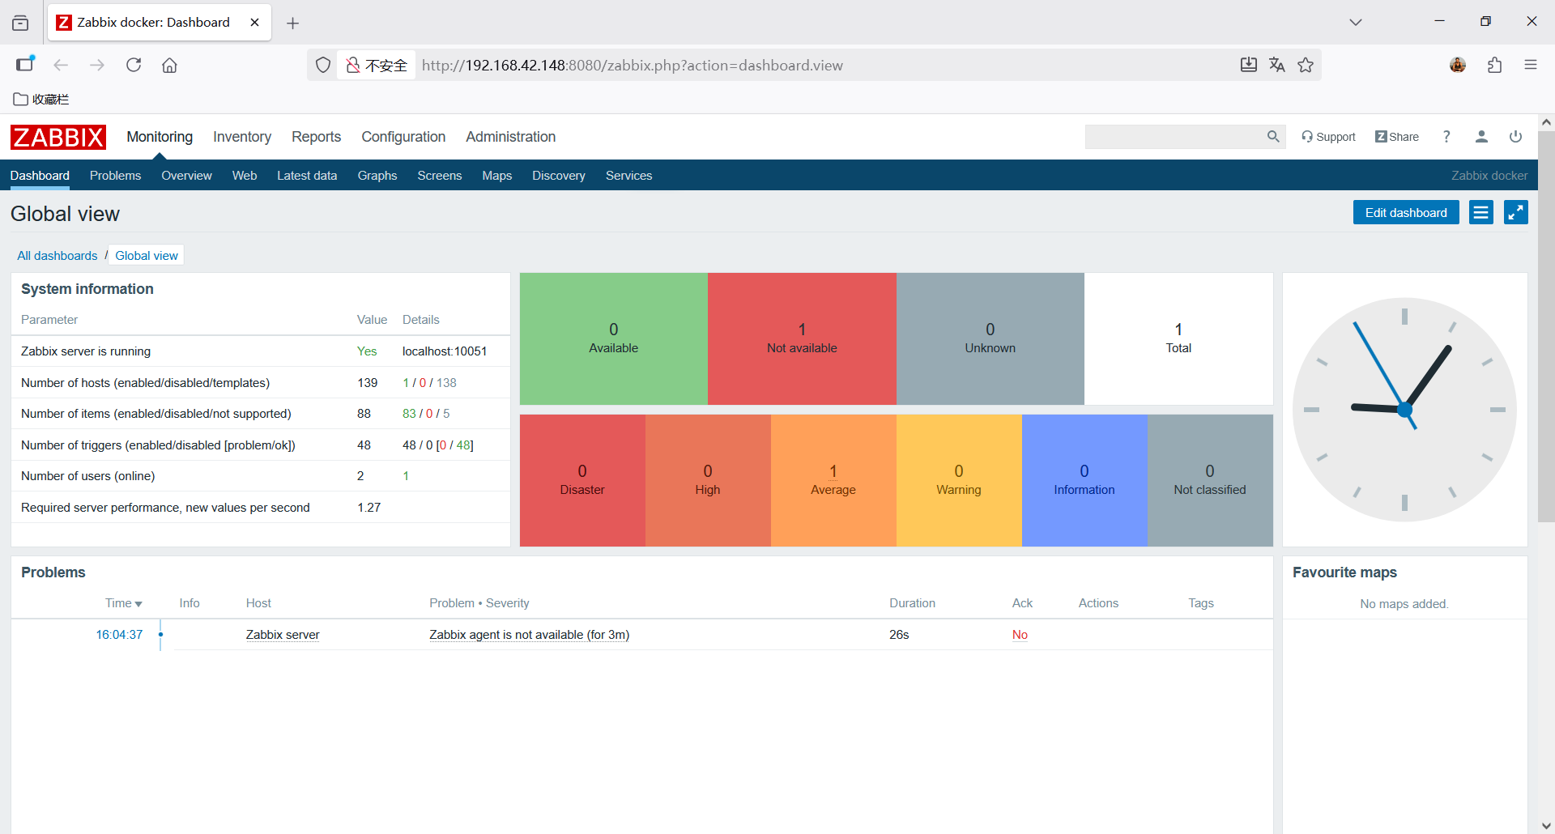Open the Administration menu
This screenshot has height=834, width=1555.
click(x=510, y=137)
